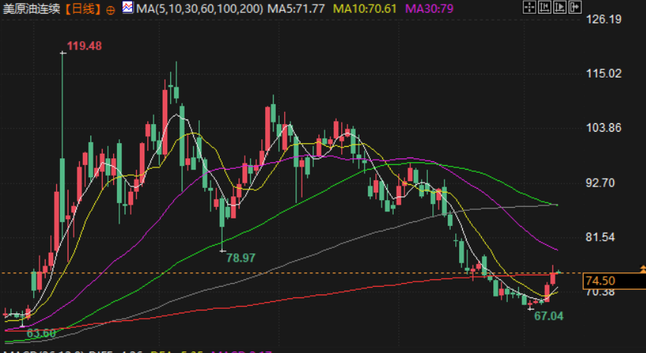Click the 67.04 low price label

tap(549, 316)
